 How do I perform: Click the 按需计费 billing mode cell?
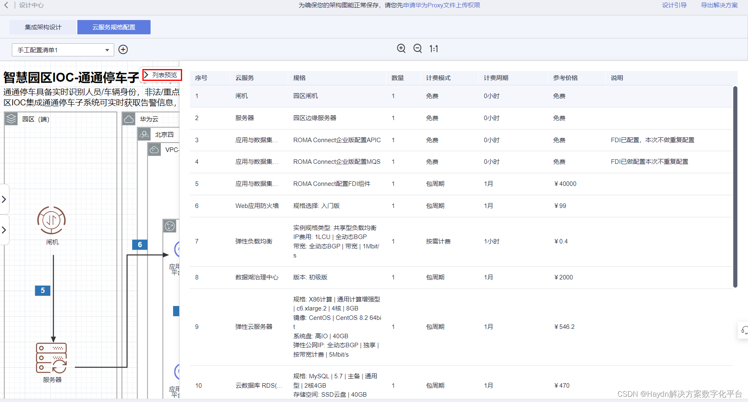pyautogui.click(x=438, y=241)
